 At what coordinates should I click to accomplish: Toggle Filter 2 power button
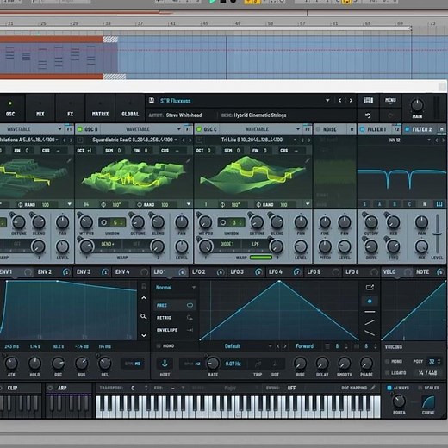[x=408, y=129]
